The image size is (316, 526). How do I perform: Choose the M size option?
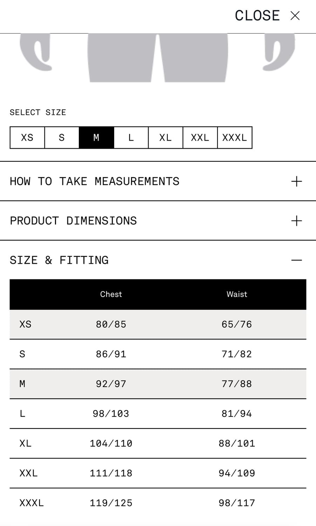(x=96, y=137)
